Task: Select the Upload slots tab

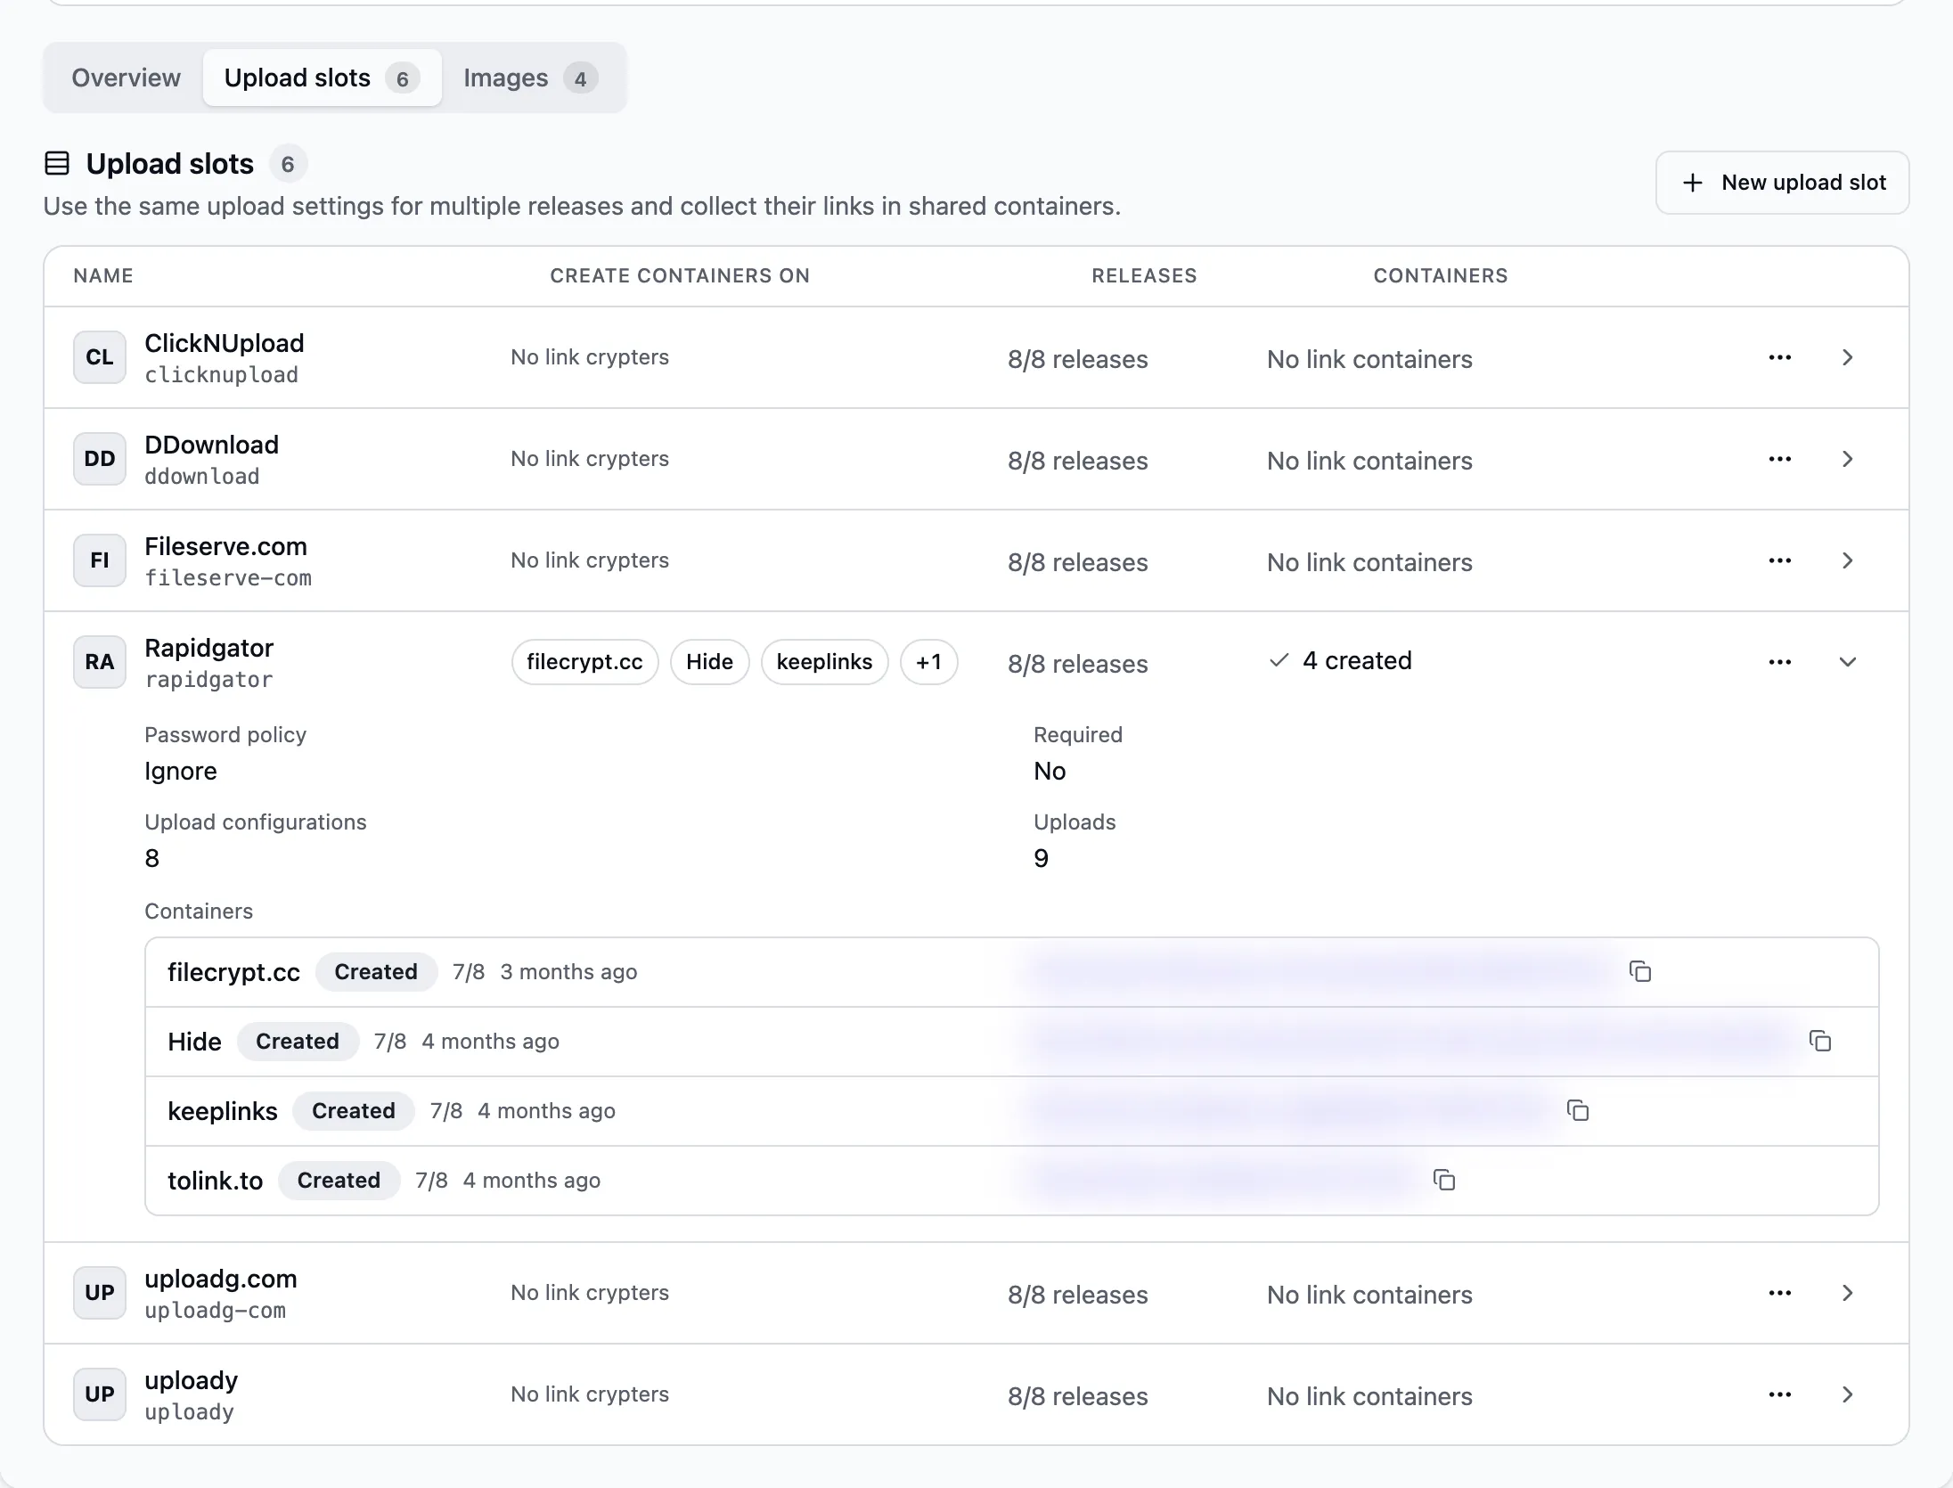Action: 322,78
